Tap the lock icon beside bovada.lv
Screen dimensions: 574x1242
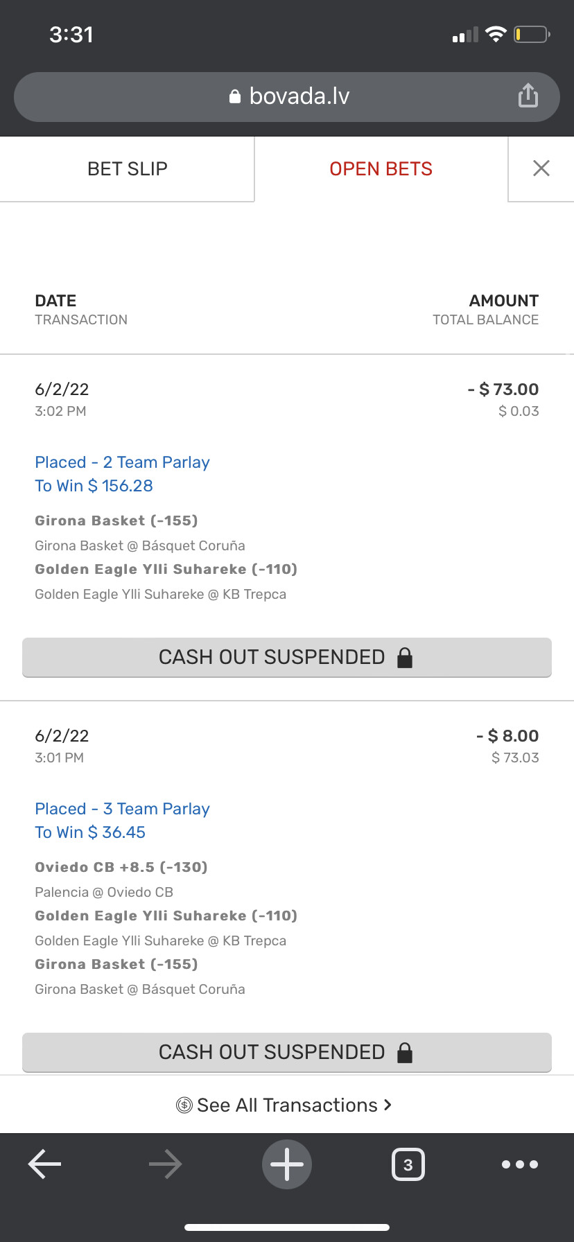[235, 96]
